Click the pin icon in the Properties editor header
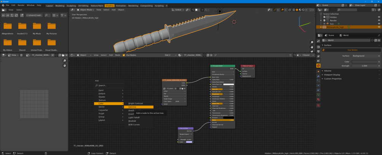Image resolution: width=382 pixels, height=155 pixels. (379, 36)
